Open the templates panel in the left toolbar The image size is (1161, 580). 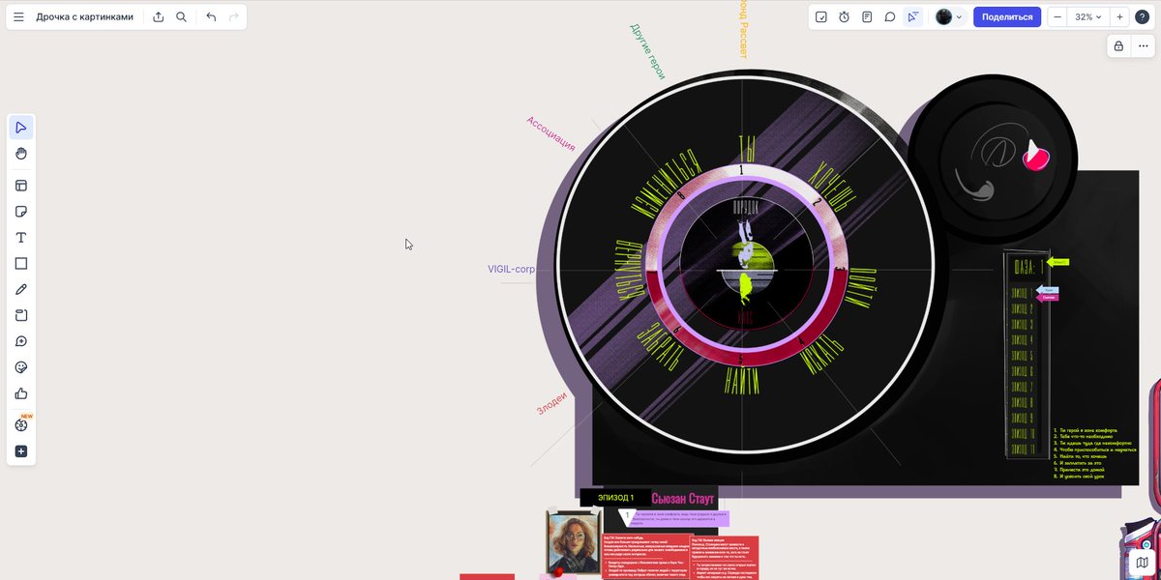[21, 186]
